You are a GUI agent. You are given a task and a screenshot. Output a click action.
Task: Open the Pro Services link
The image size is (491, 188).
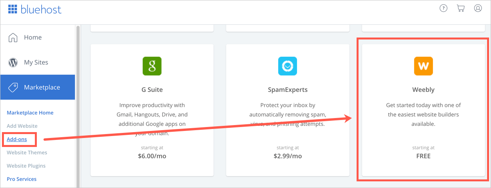(x=22, y=179)
